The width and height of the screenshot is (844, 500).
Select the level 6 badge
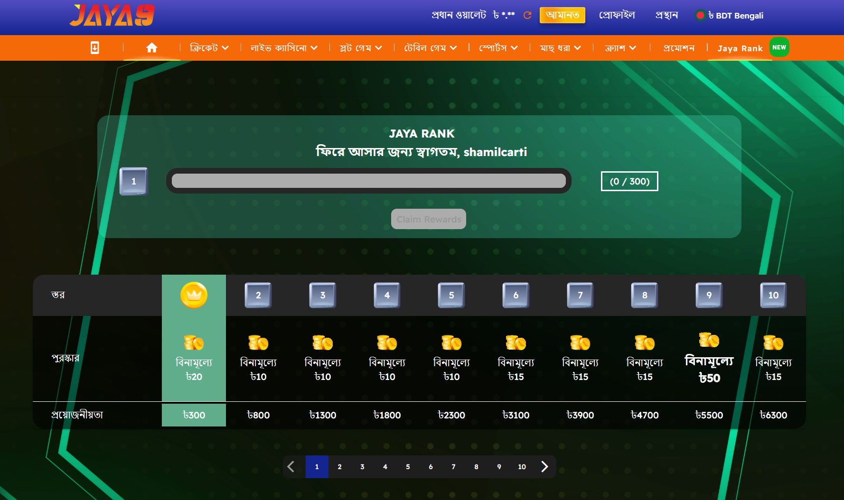(x=516, y=295)
